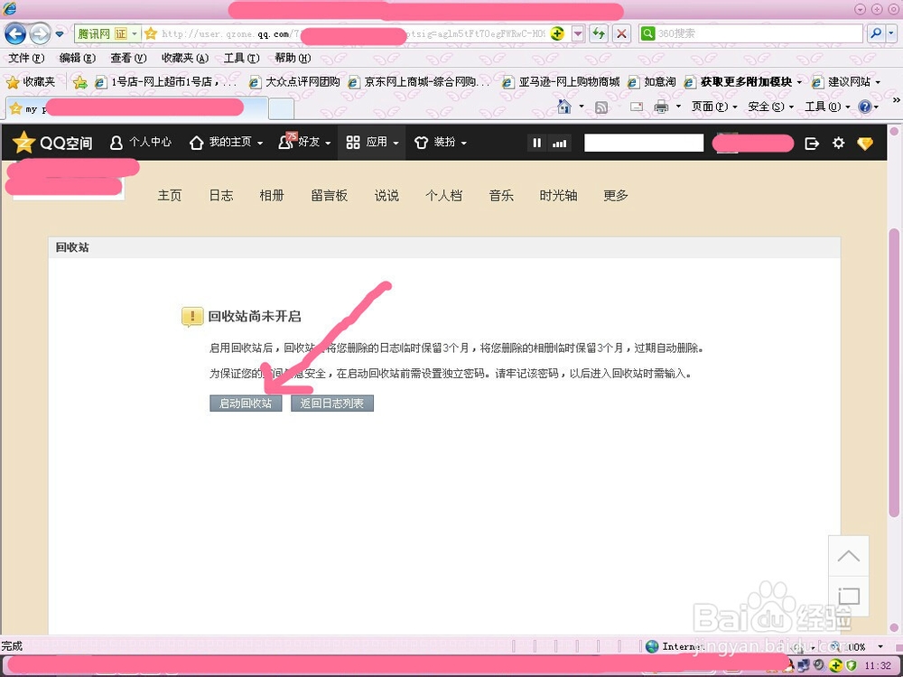This screenshot has width=903, height=677.
Task: Click the yellow diamond (黄钻) icon
Action: point(865,143)
